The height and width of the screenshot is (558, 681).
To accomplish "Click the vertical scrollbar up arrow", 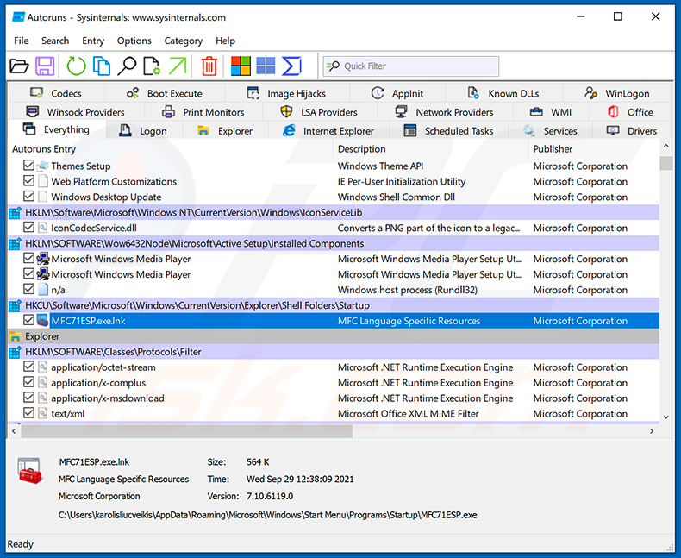I will click(666, 146).
